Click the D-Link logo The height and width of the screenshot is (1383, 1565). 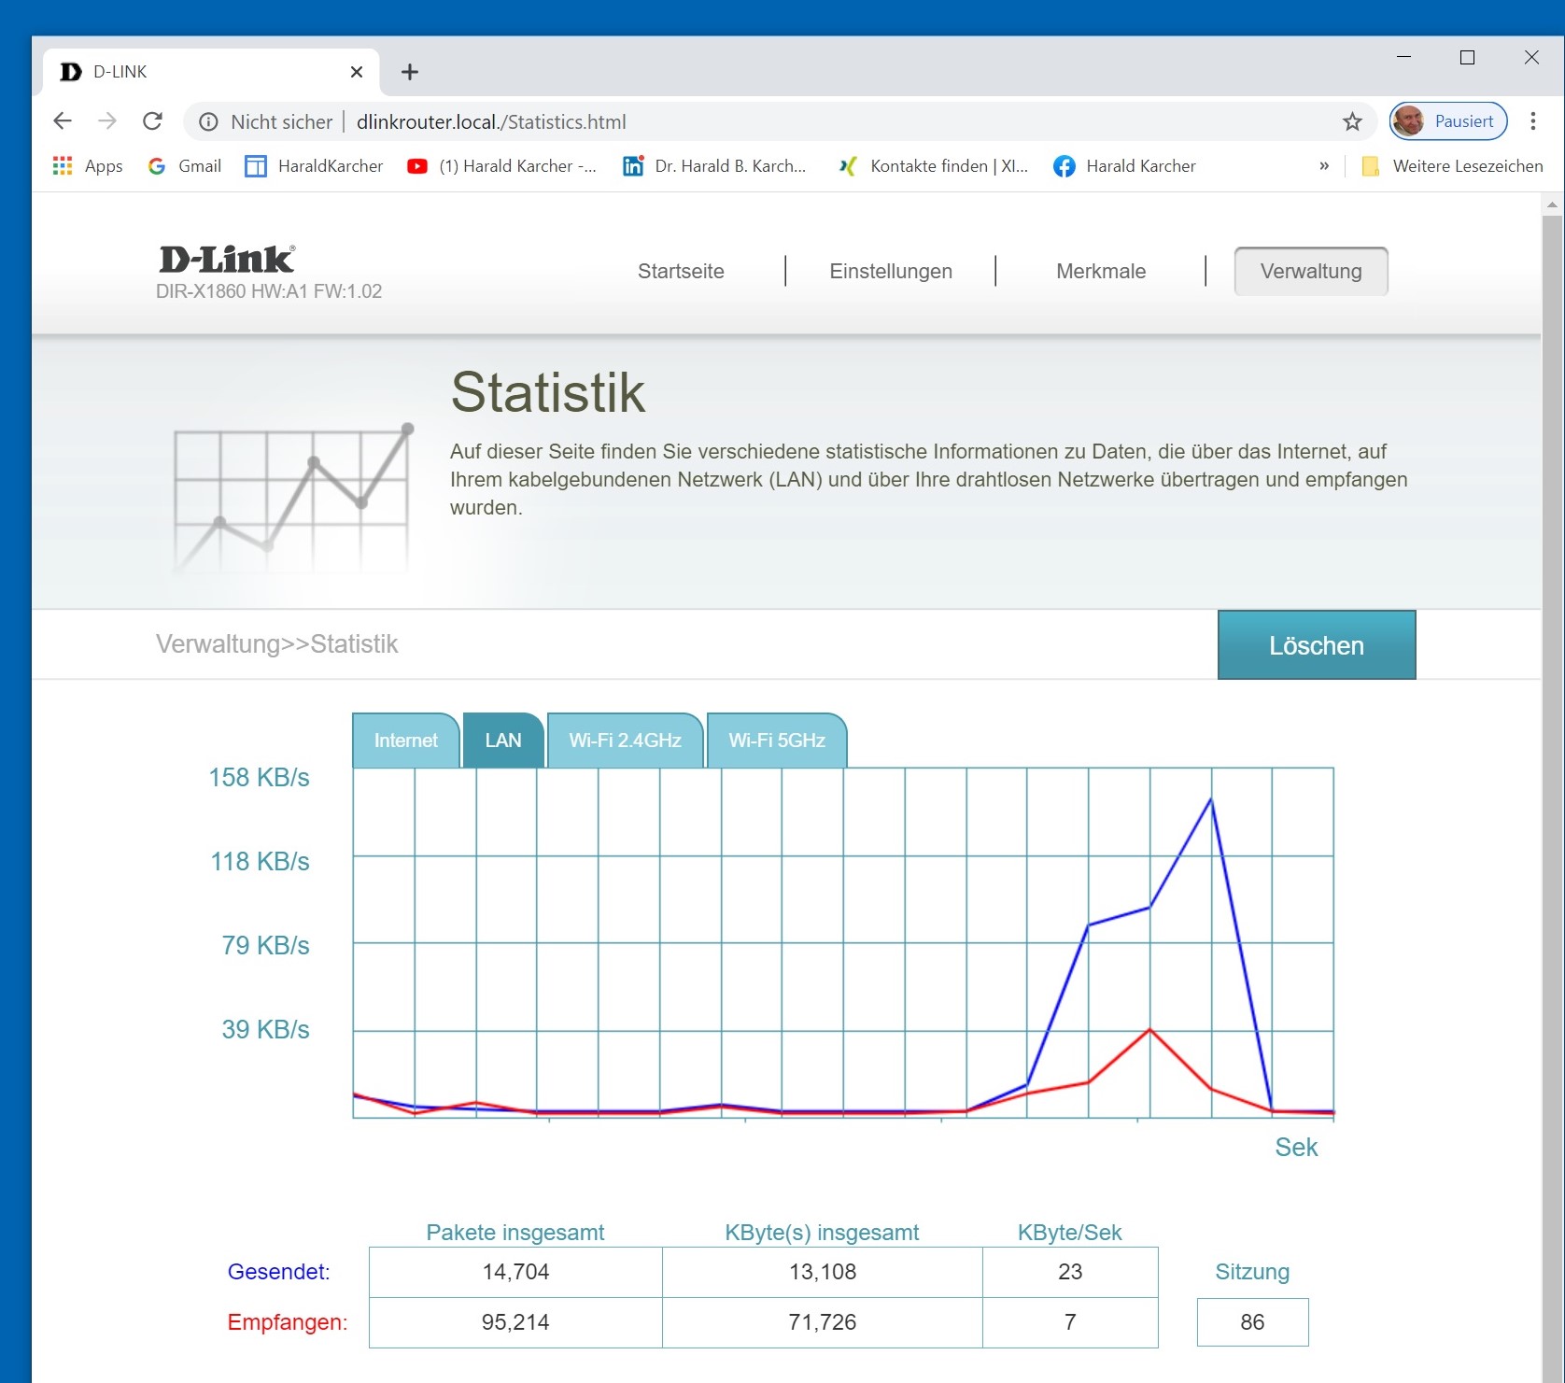coord(227,260)
